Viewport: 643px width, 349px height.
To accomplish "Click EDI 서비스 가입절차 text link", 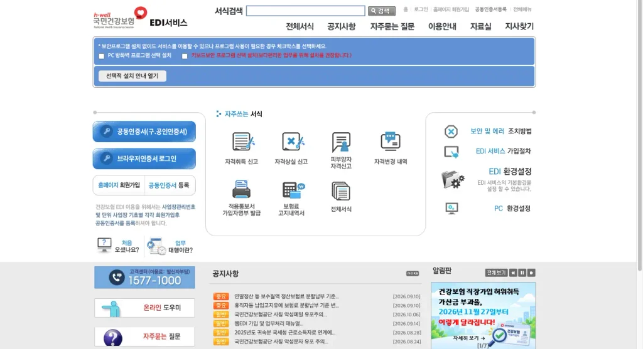I will pyautogui.click(x=503, y=152).
